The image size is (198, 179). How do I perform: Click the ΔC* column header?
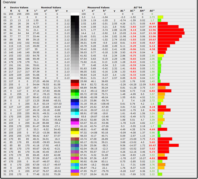click(133, 11)
